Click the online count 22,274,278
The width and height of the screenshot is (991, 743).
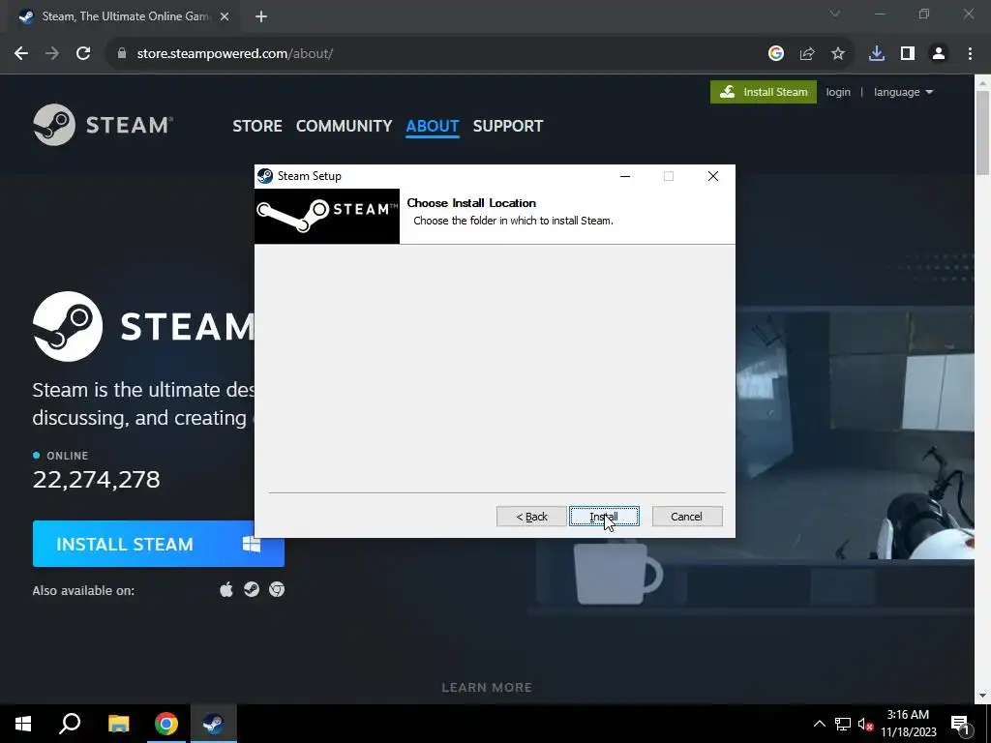tap(96, 480)
